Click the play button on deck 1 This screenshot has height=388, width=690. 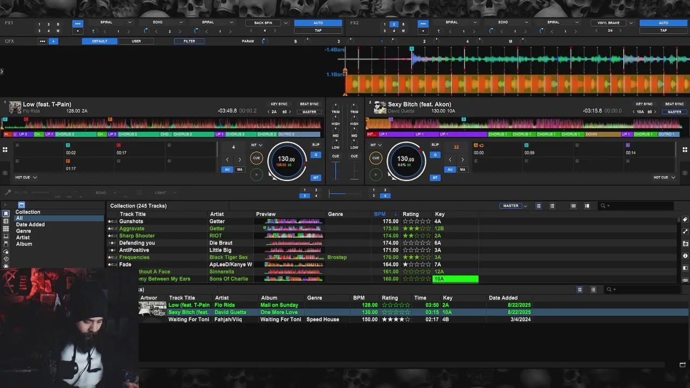(x=257, y=174)
